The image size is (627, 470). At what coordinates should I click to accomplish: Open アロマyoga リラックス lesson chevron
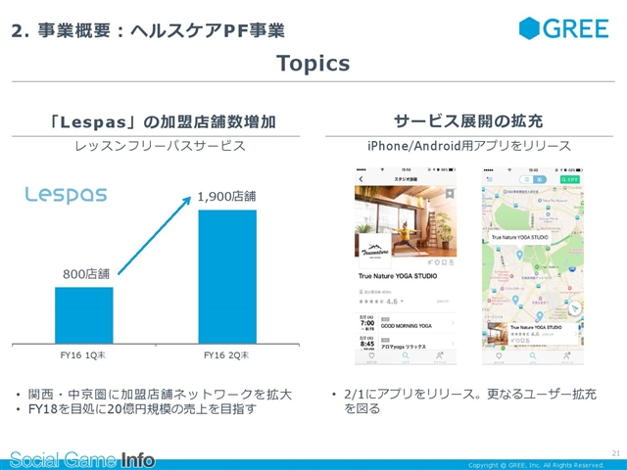pos(453,344)
